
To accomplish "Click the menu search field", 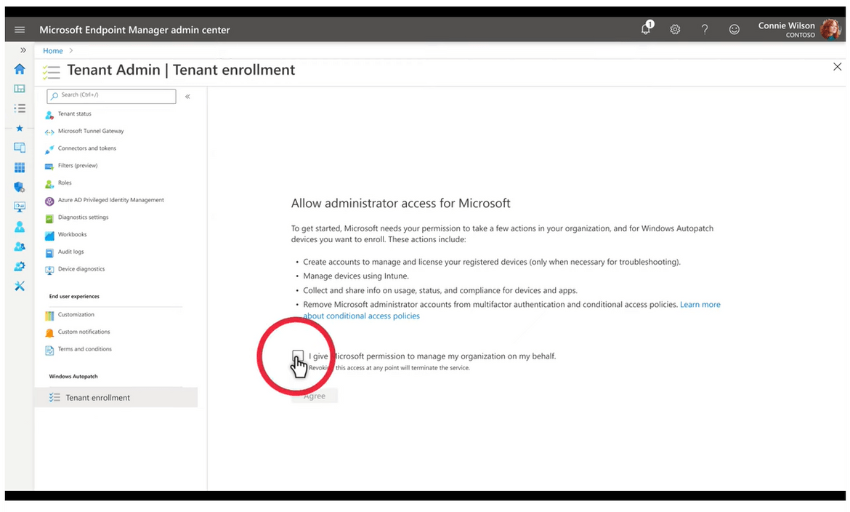I will click(111, 96).
